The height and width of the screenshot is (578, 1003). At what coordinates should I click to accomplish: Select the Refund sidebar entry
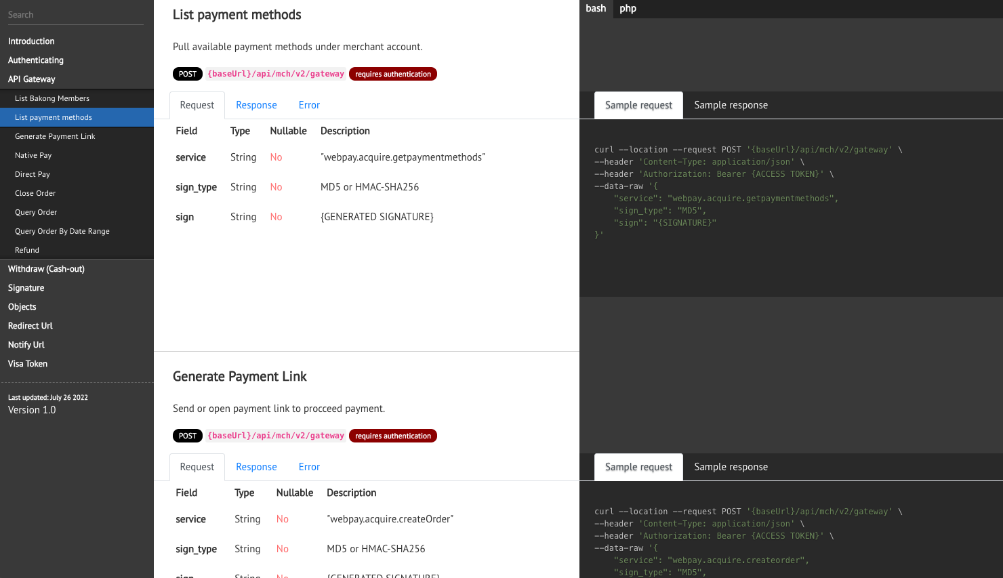27,250
